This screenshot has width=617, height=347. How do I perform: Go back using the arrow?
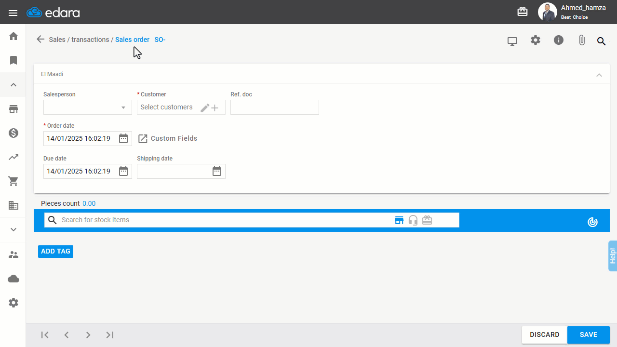click(40, 39)
